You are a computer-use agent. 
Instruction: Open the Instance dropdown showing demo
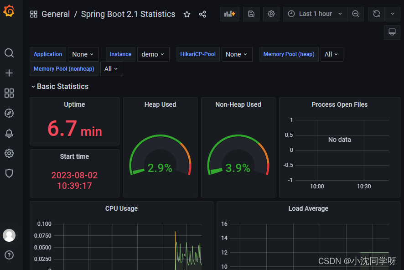[153, 54]
